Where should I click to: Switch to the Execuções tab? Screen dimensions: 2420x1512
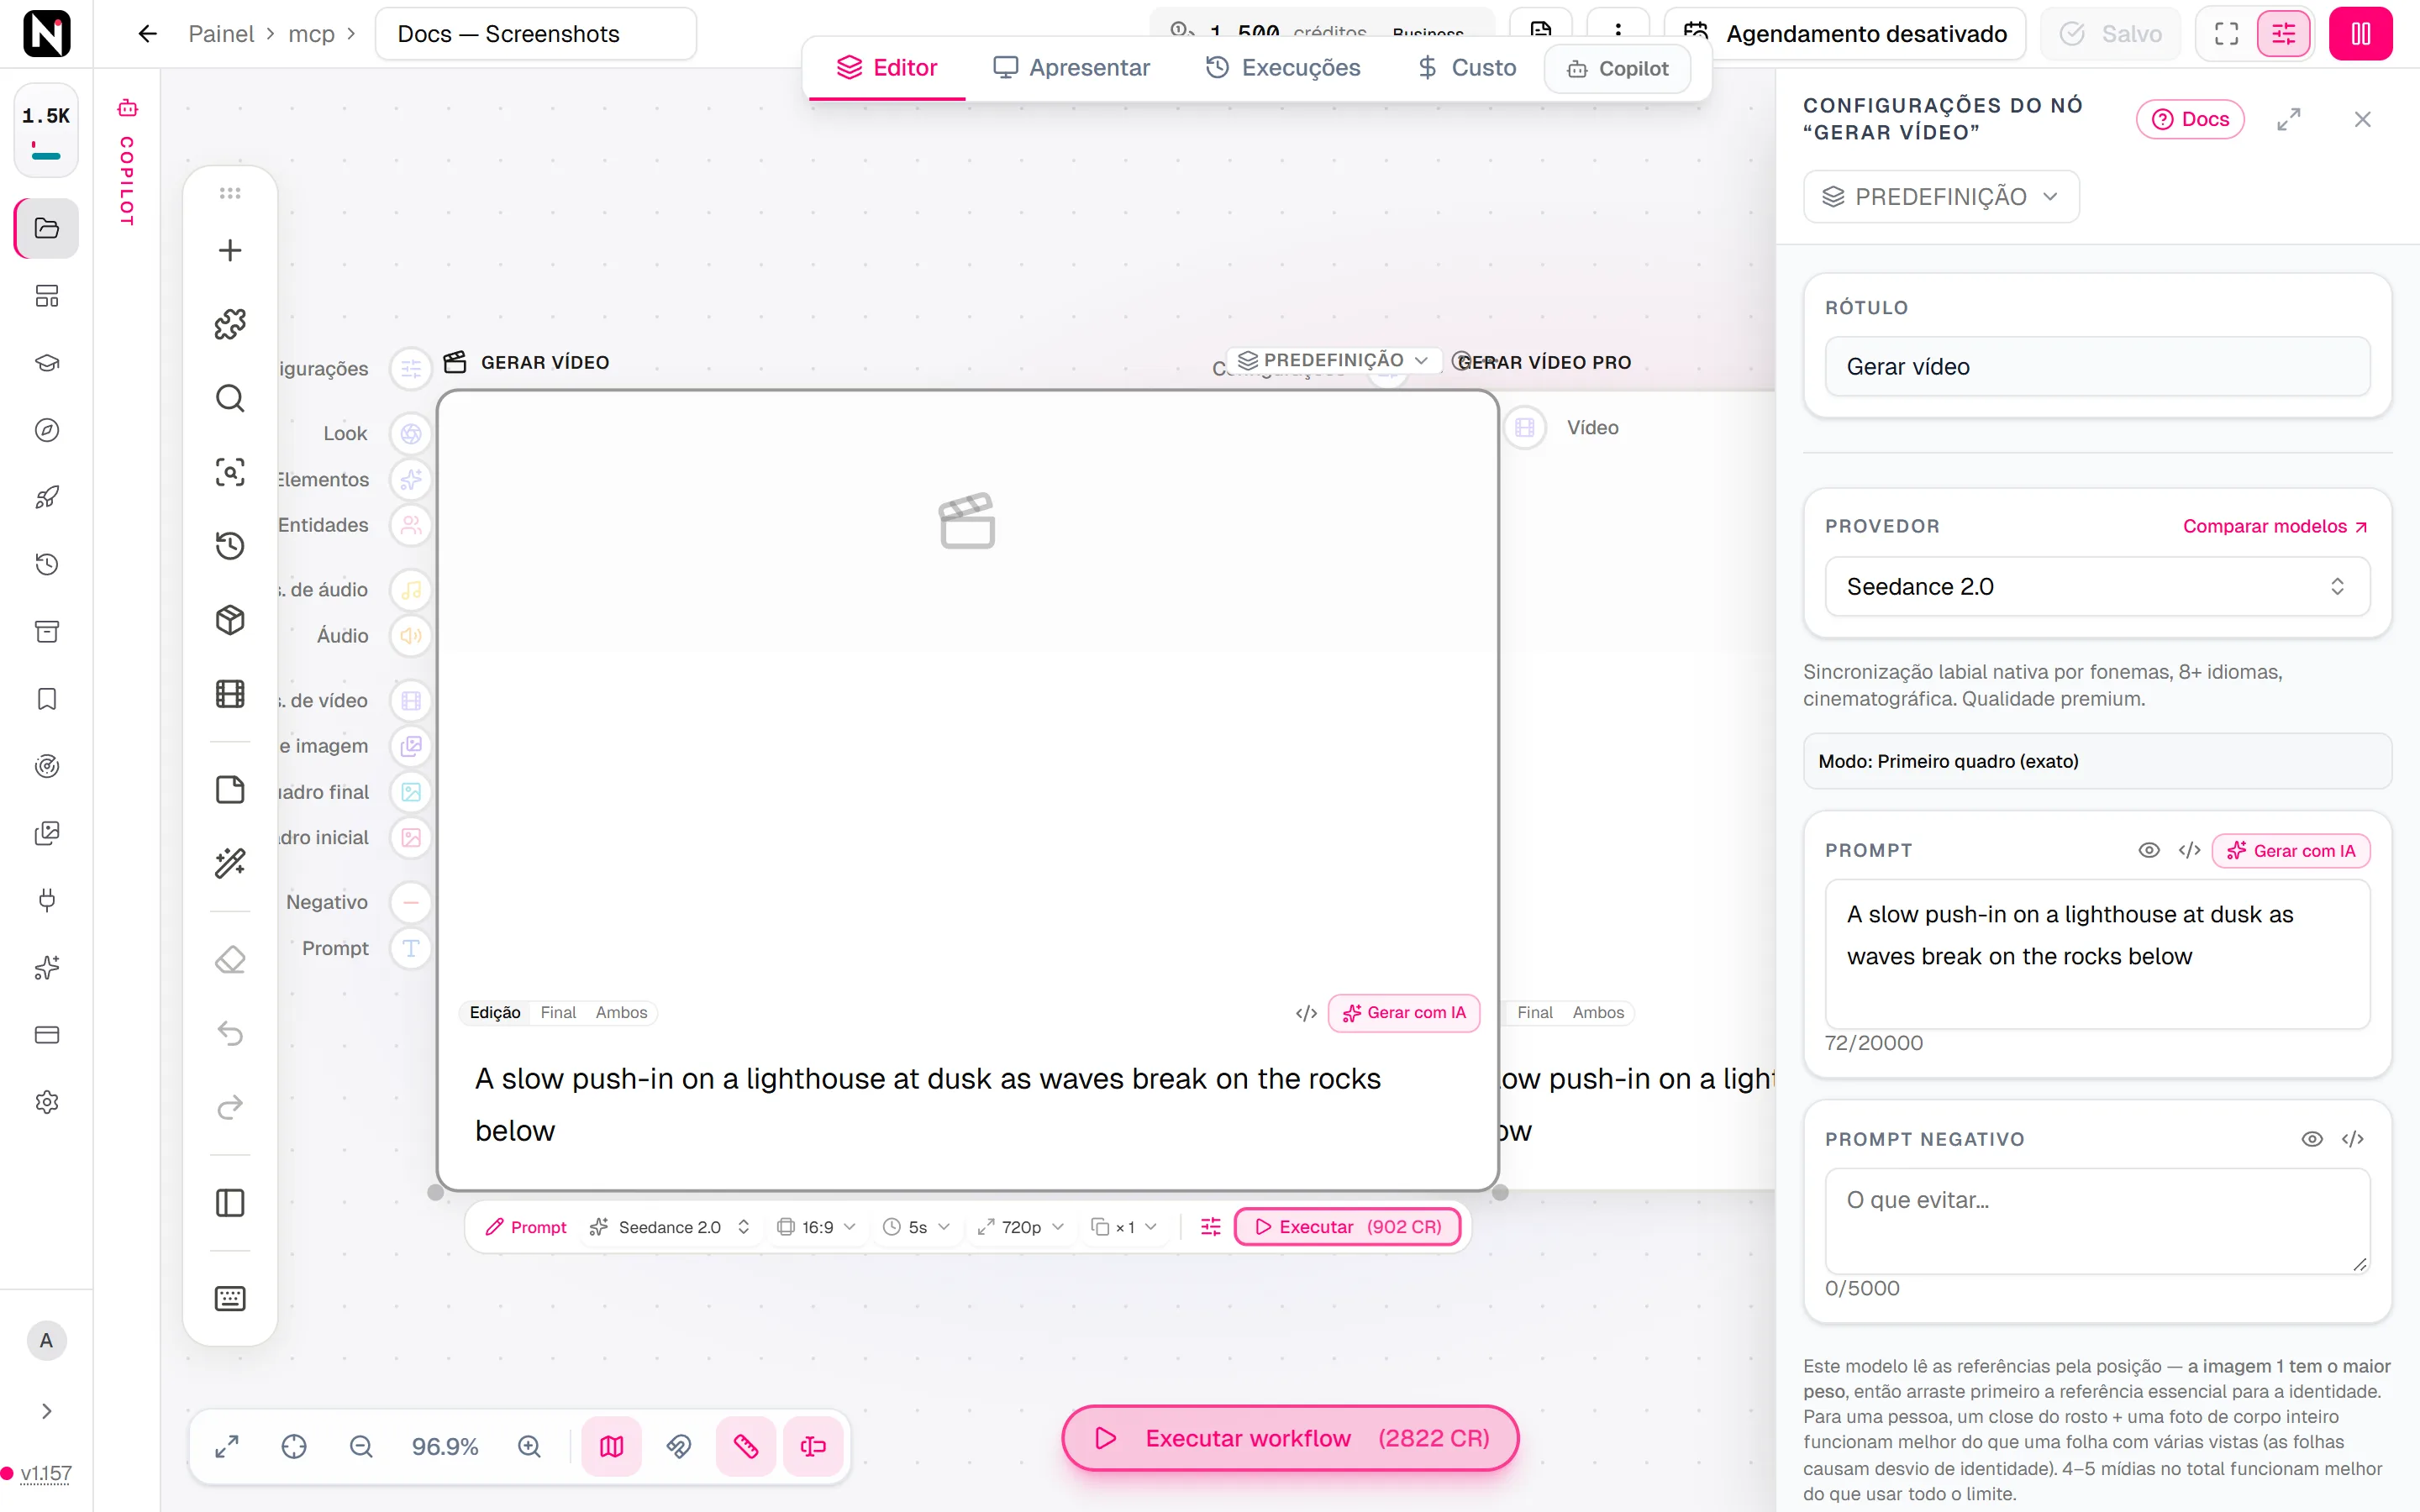(x=1283, y=68)
